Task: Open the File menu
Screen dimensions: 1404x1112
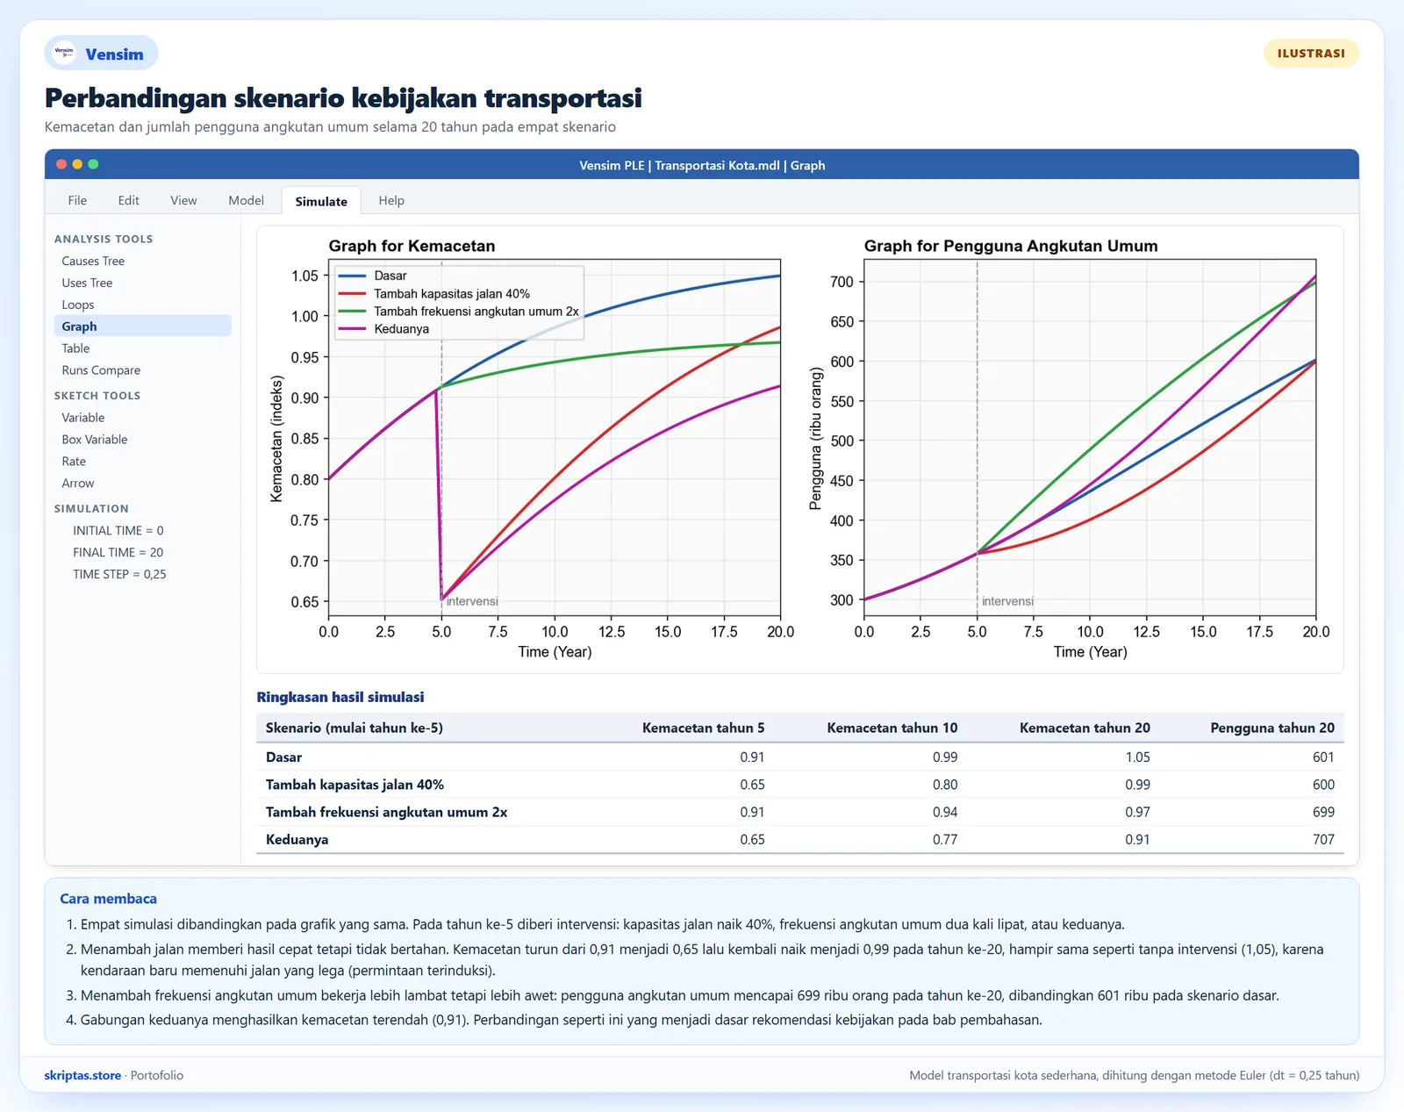Action: pos(77,201)
